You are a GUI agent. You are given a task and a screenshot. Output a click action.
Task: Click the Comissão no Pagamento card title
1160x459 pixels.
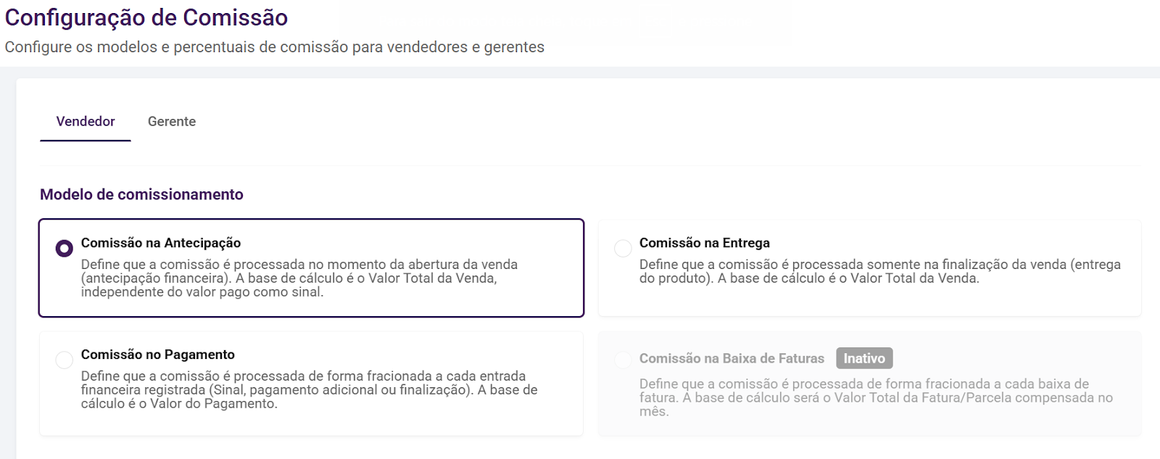point(157,355)
